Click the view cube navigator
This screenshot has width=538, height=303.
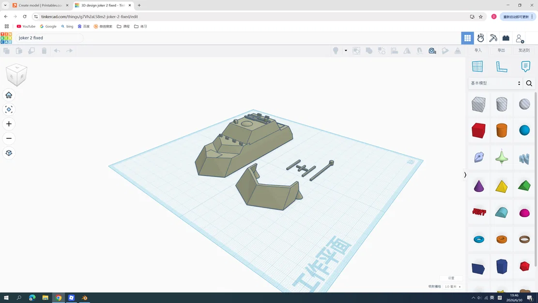[16, 75]
